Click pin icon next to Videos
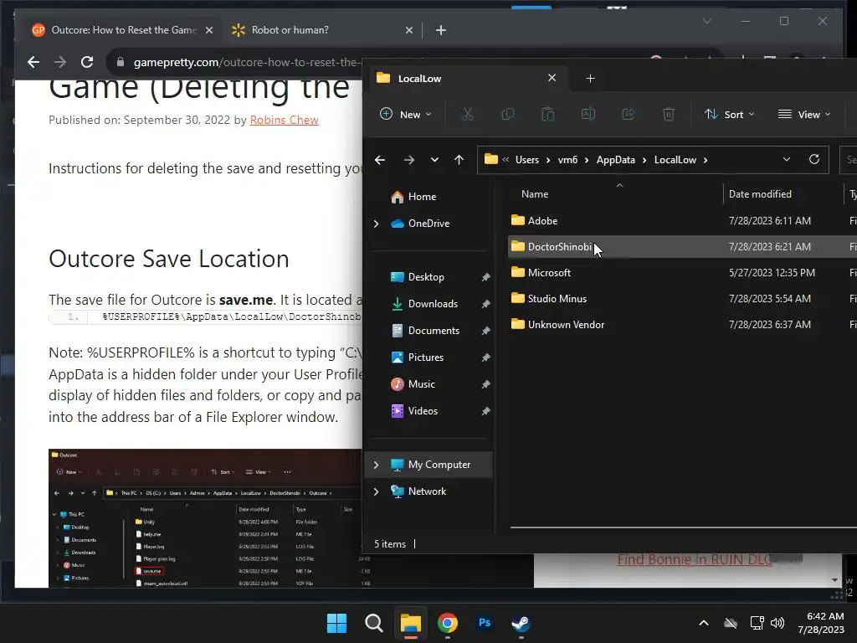Viewport: 857px width, 643px height. [485, 411]
